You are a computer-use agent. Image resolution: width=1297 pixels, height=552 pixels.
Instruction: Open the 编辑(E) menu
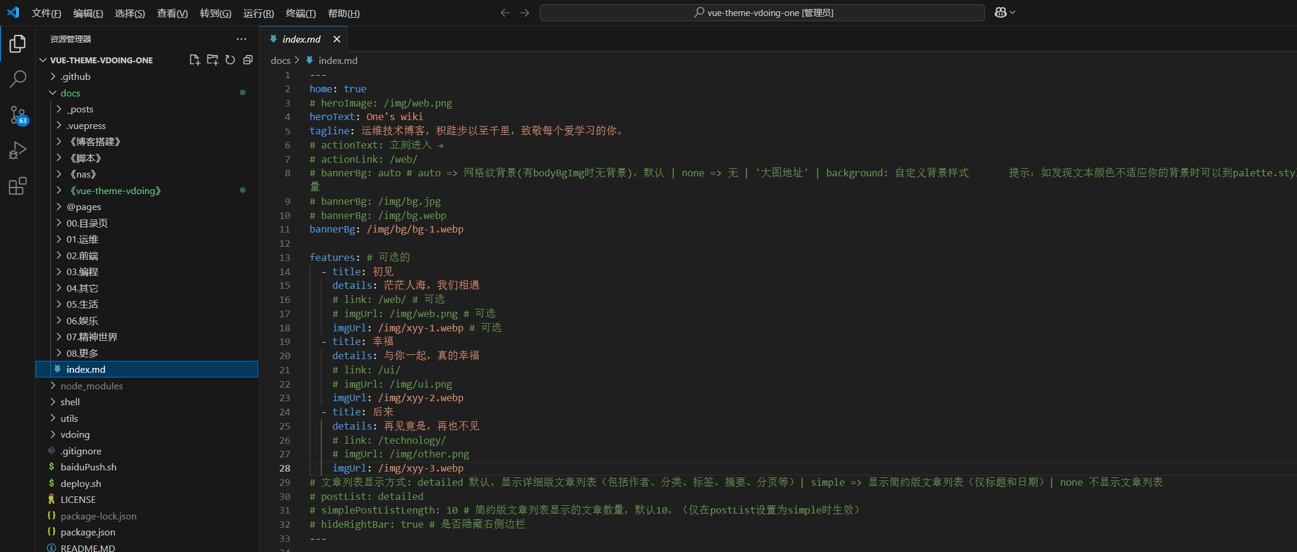(x=88, y=13)
